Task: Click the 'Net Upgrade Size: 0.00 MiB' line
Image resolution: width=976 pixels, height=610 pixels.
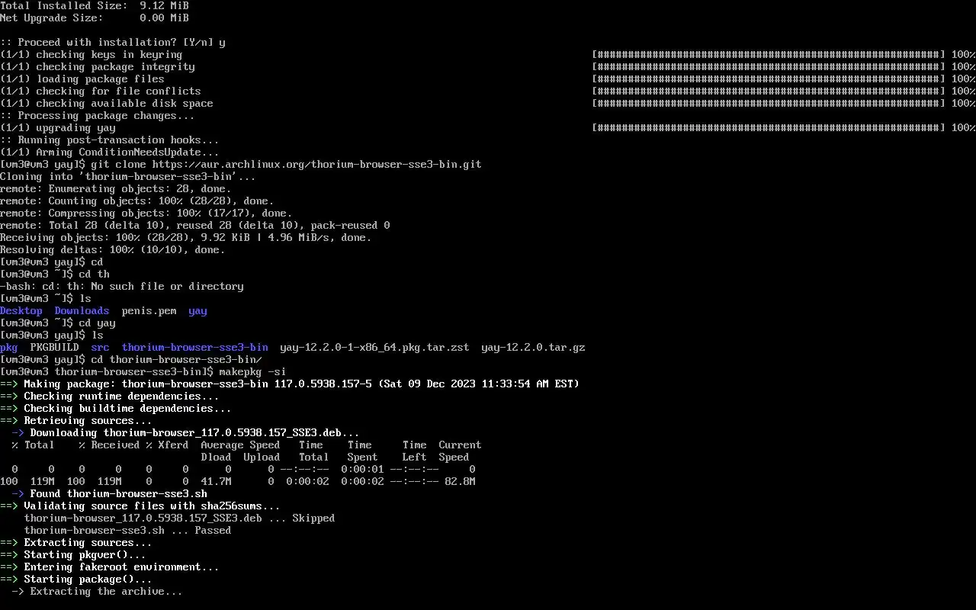Action: [95, 18]
